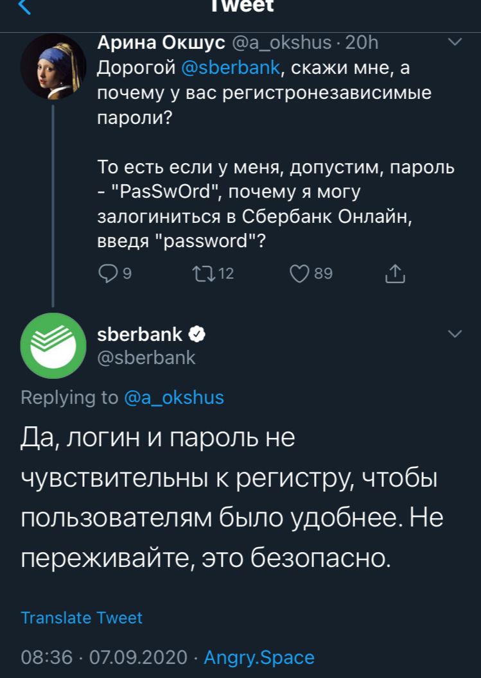481x678 pixels.
Task: Open Sberbank's green logo avatar
Action: point(53,346)
